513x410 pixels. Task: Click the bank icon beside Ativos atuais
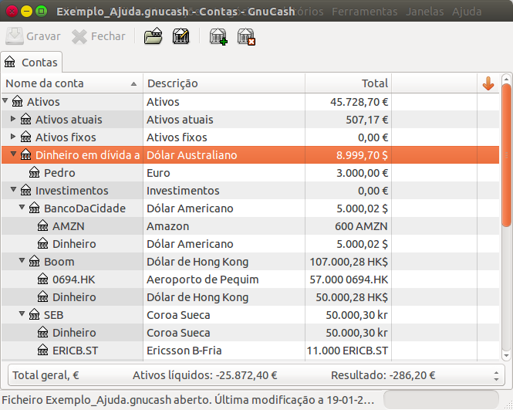[x=26, y=119]
